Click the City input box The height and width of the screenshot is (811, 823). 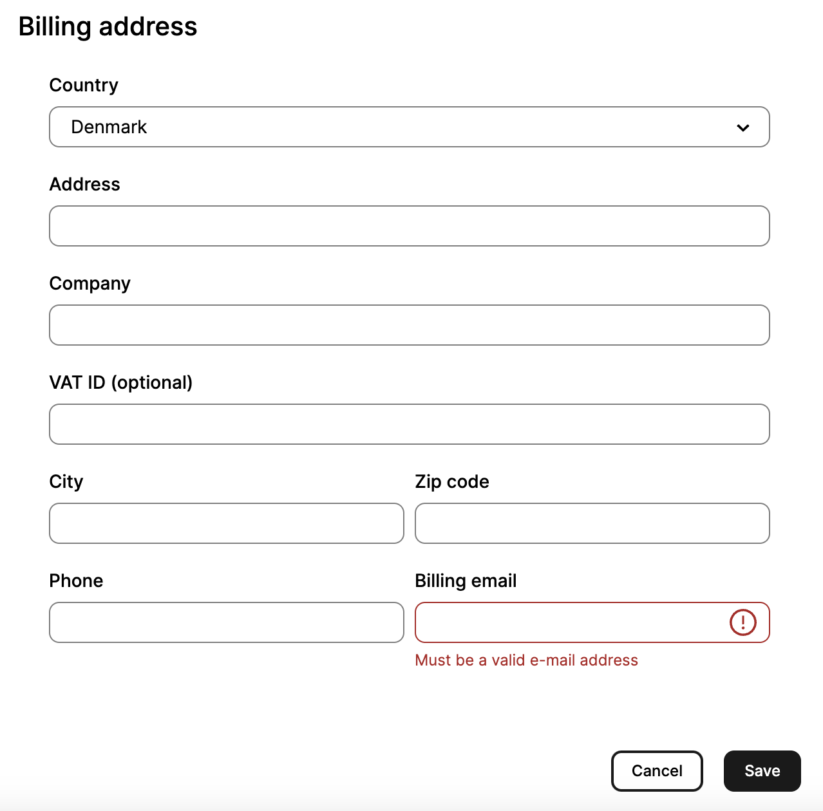point(227,523)
